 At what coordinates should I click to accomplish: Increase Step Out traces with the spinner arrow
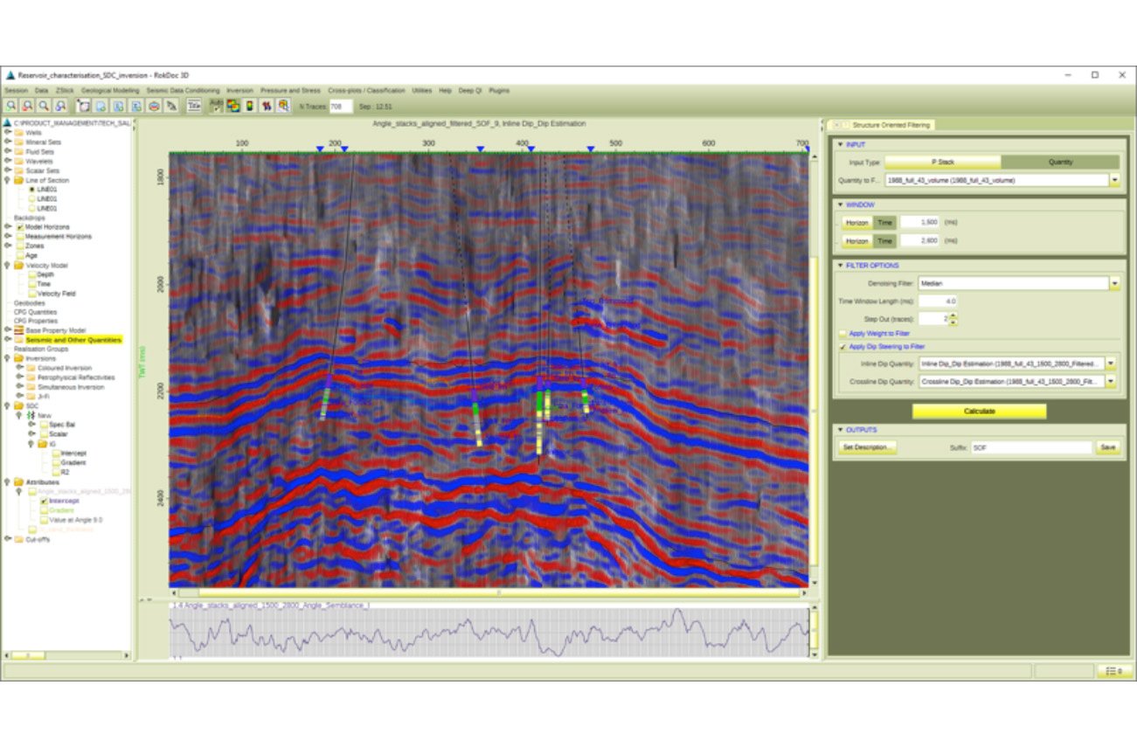coord(953,315)
